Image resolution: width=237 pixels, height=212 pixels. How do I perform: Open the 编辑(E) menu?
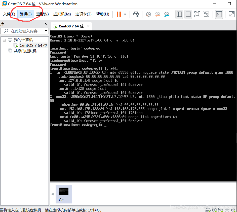(26, 14)
